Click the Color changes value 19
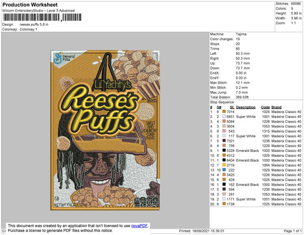Viewport: 304px width, 235px height. pos(238,39)
